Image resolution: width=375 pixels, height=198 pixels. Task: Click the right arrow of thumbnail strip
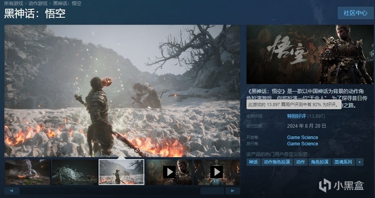tap(232, 191)
